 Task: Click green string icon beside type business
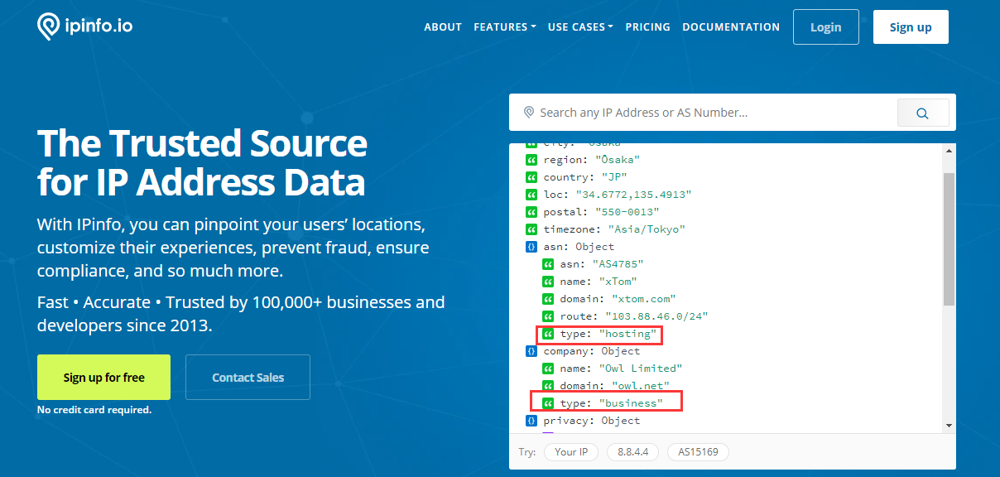548,403
